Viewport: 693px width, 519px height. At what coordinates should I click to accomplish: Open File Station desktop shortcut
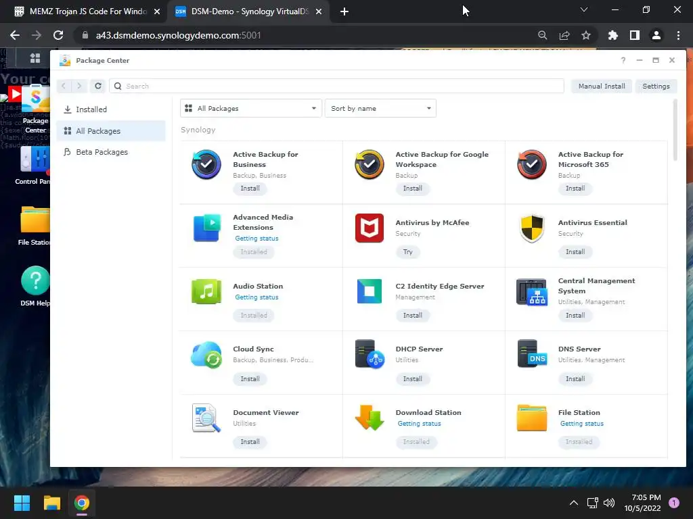pyautogui.click(x=35, y=220)
